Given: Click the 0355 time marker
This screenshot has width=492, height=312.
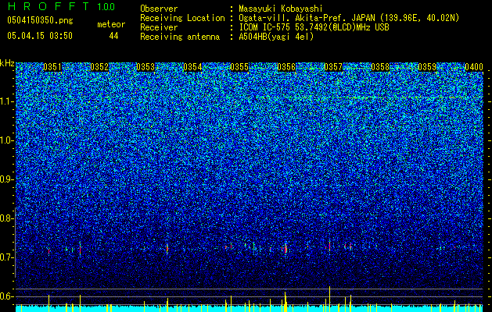Looking at the screenshot, I should pos(239,67).
